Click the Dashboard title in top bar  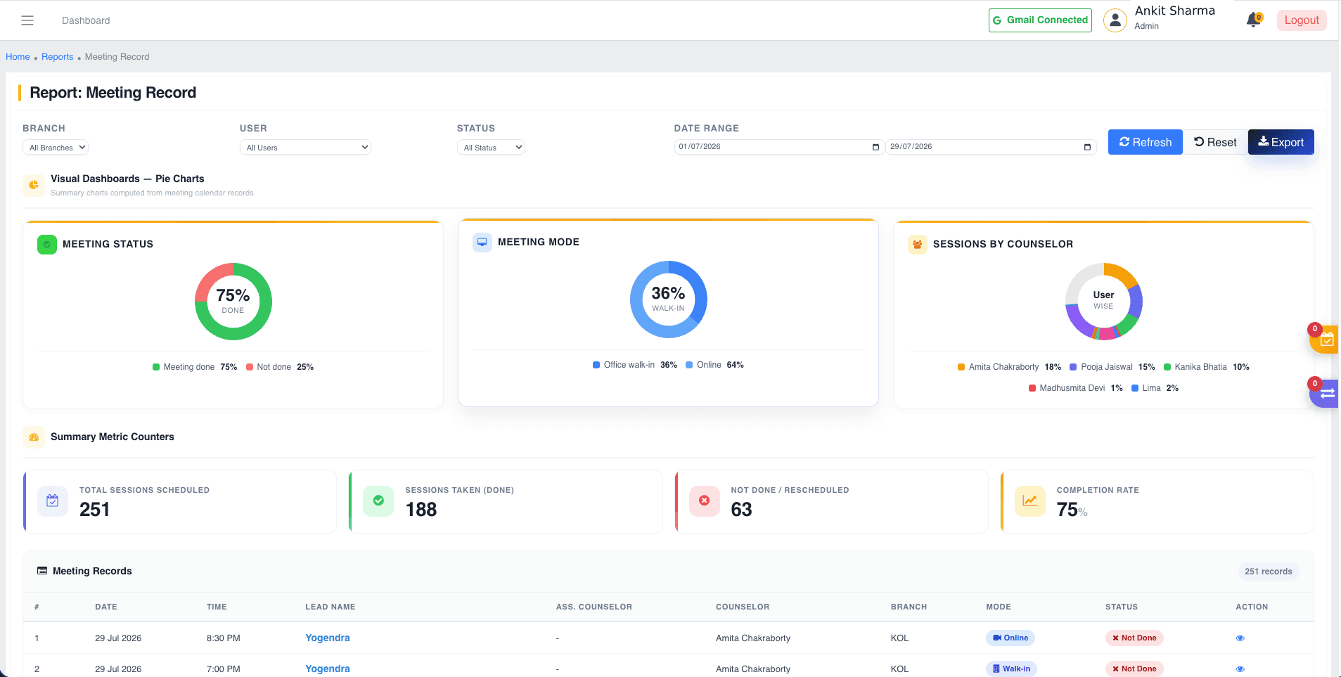coord(86,20)
